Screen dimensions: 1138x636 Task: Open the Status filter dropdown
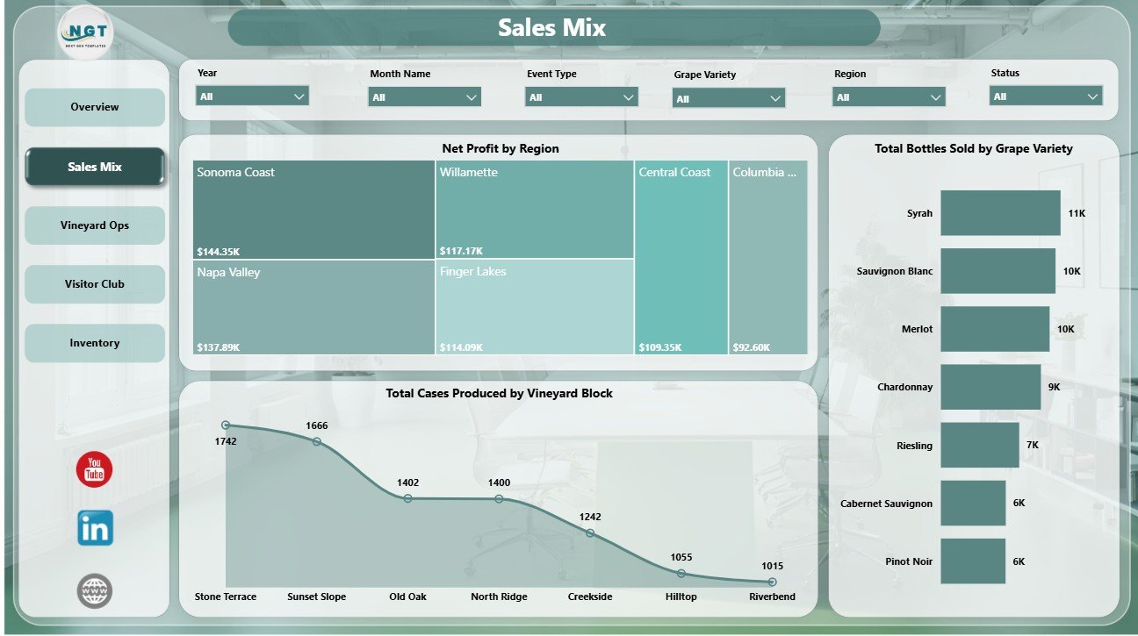[x=1046, y=96]
